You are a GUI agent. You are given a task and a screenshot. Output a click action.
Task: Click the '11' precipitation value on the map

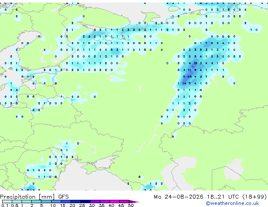(189, 70)
